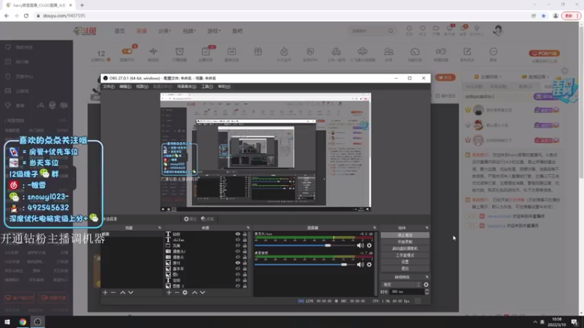The height and width of the screenshot is (328, 584).
Task: Open desktop audio settings gear in mixer
Action: click(x=369, y=265)
